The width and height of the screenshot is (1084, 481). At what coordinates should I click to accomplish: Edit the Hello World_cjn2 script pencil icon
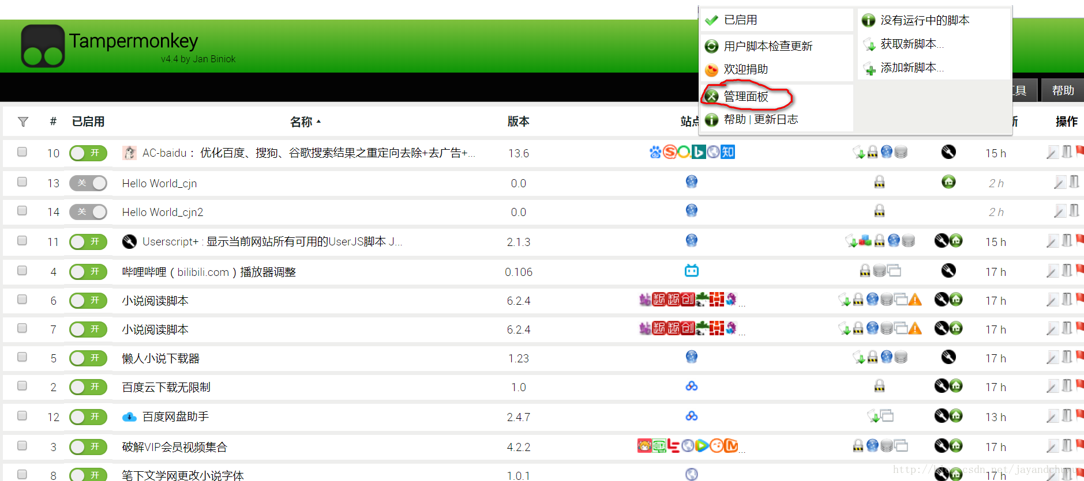[1060, 211]
